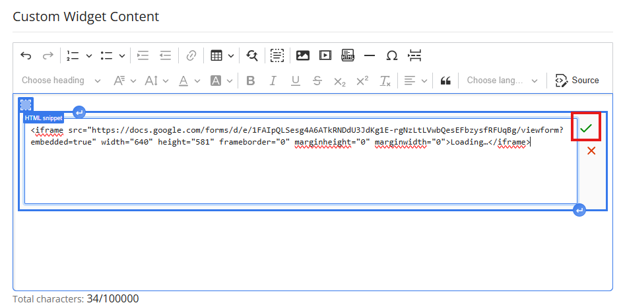Click the Insert image icon
This screenshot has width=623, height=307.
click(303, 55)
